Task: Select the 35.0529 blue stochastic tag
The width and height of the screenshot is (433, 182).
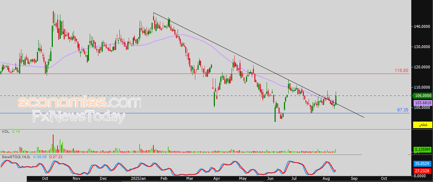Action: click(x=423, y=164)
